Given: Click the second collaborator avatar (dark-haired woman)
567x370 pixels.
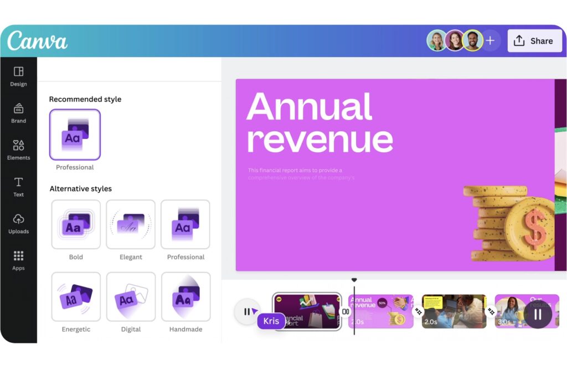Looking at the screenshot, I should [455, 40].
